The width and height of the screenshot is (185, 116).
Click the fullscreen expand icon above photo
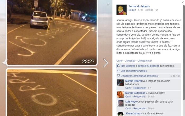pyautogui.click(x=108, y=4)
